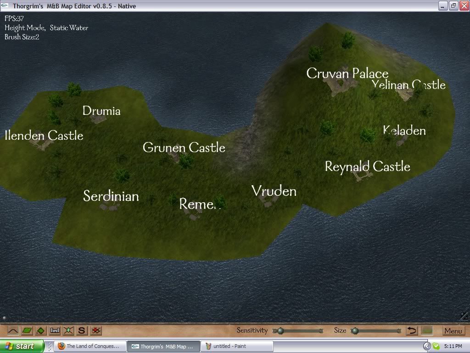Viewport: 470px width, 353px height.
Task: Click the map editor title bar icon
Action: click(5, 6)
